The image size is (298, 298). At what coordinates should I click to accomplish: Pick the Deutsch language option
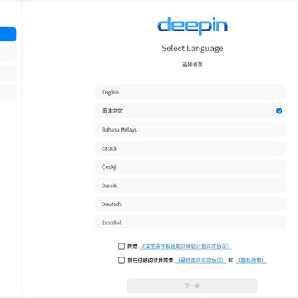tap(190, 204)
